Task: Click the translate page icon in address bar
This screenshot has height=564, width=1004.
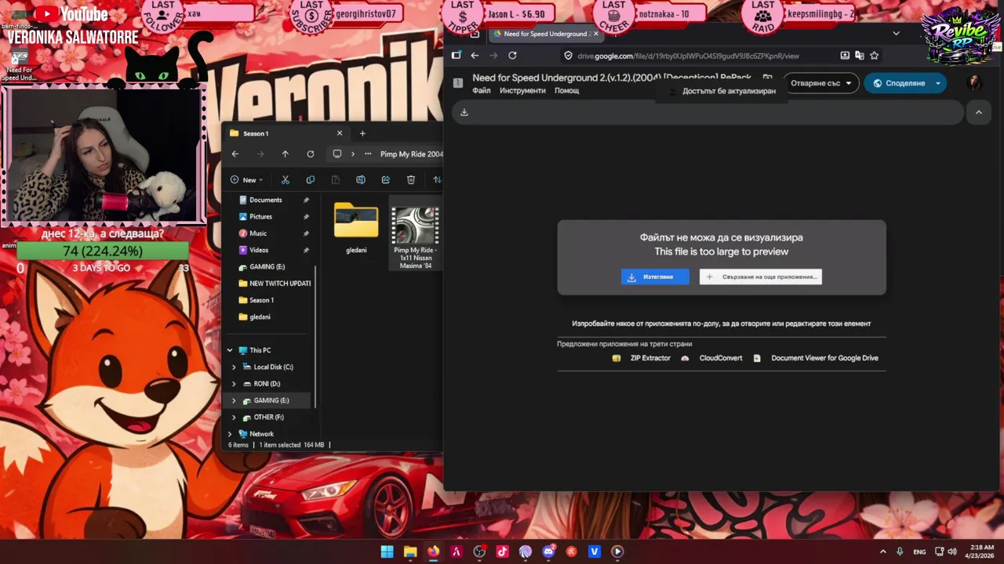Action: tap(860, 56)
